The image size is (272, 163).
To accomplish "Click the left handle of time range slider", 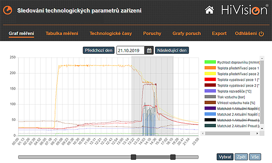I will point(133,157).
